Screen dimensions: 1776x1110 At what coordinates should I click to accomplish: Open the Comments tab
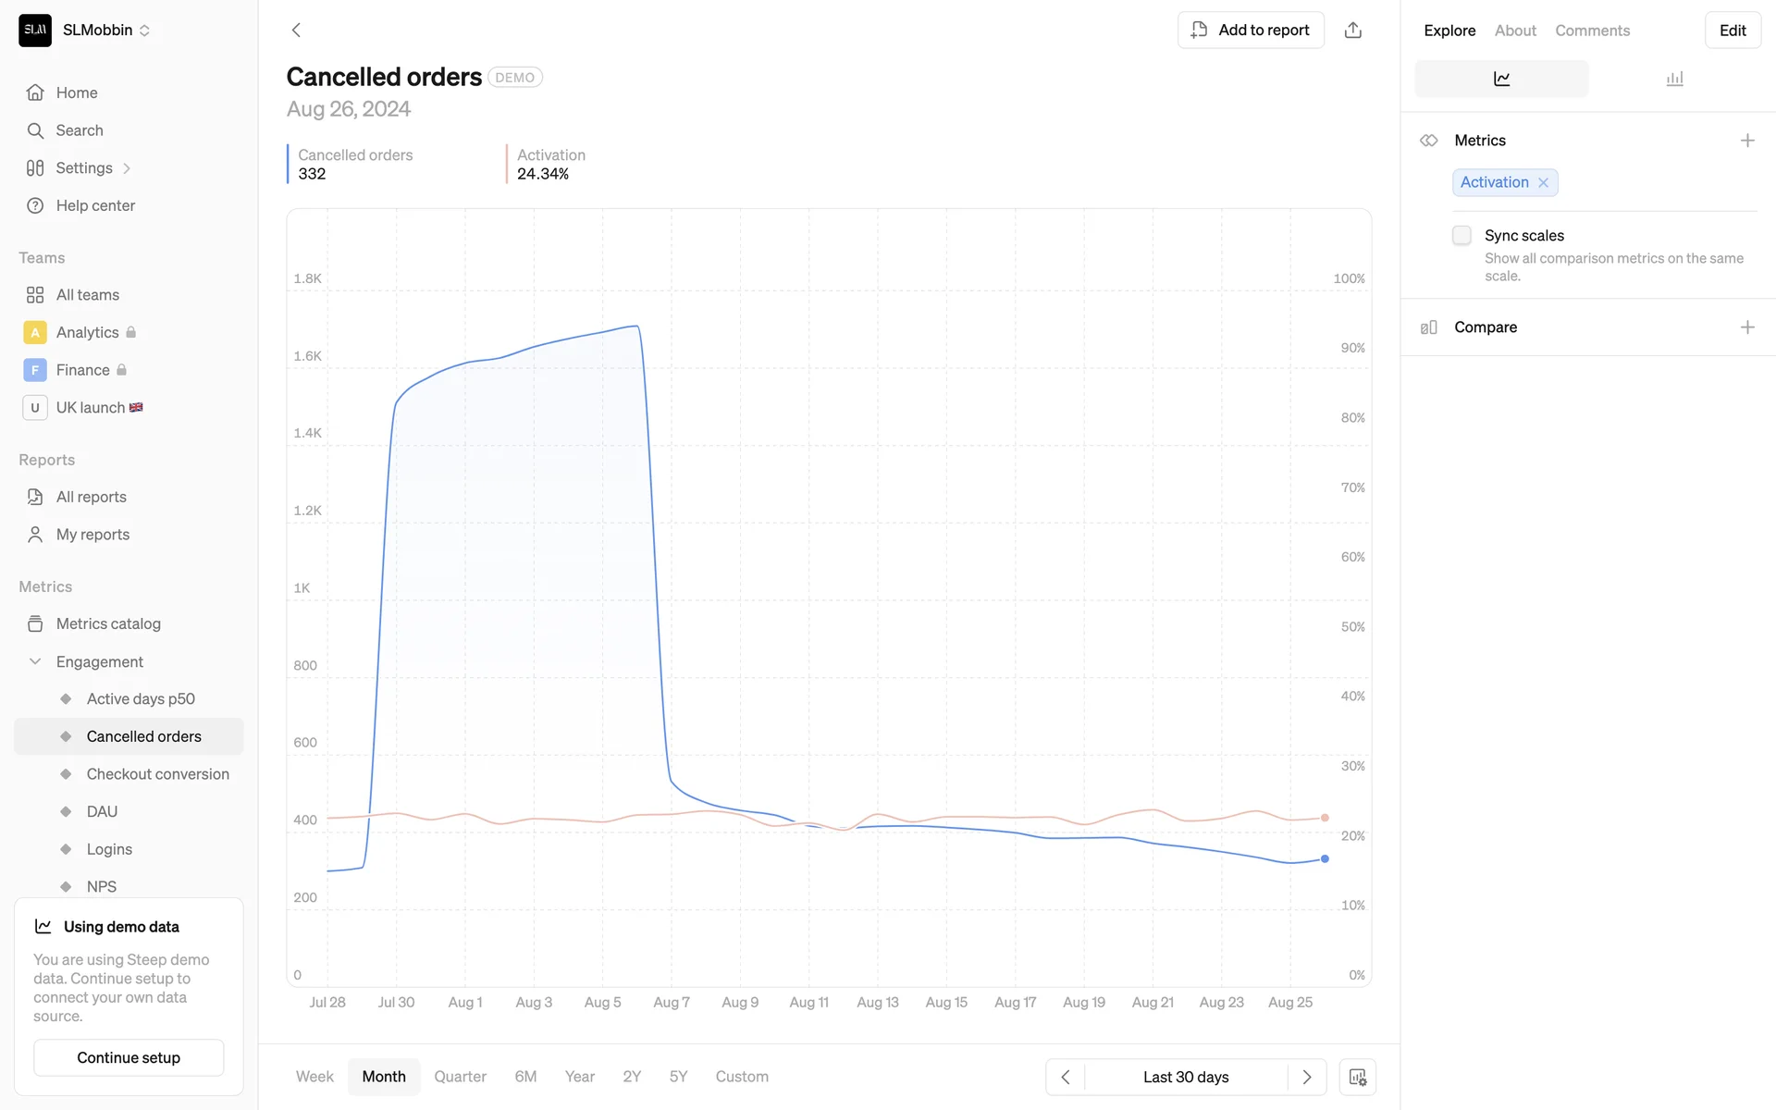pyautogui.click(x=1592, y=31)
